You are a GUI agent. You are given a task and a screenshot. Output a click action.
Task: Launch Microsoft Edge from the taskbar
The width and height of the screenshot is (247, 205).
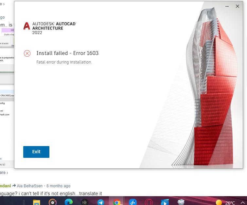pos(69,202)
